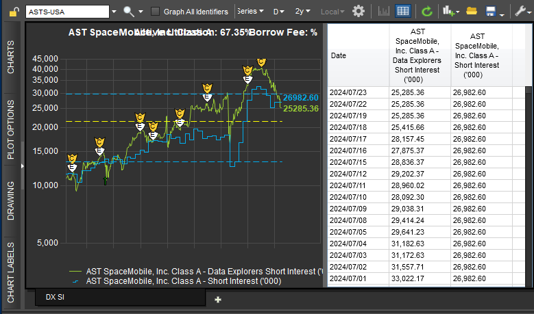Expand the side panel arrow handle

23,166
